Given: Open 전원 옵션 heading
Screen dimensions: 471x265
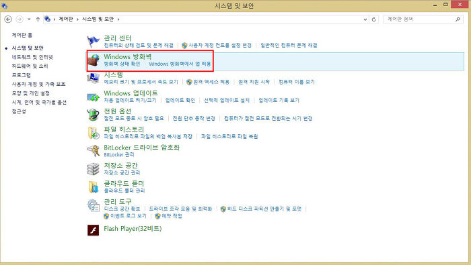Looking at the screenshot, I should pos(118,111).
